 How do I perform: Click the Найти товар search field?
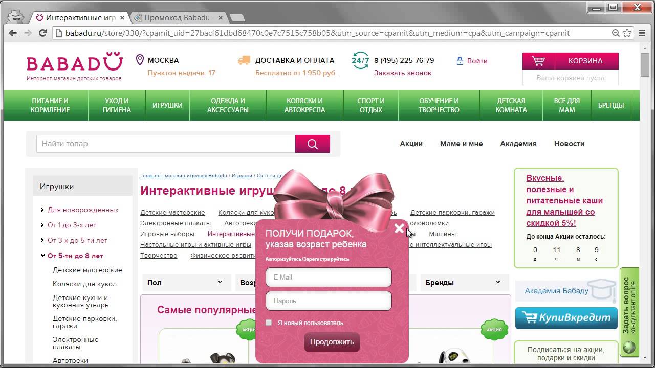point(166,144)
